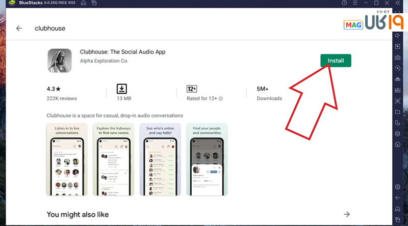Image resolution: width=408 pixels, height=226 pixels.
Task: Click the volume icon in sidebar
Action: coord(397,35)
